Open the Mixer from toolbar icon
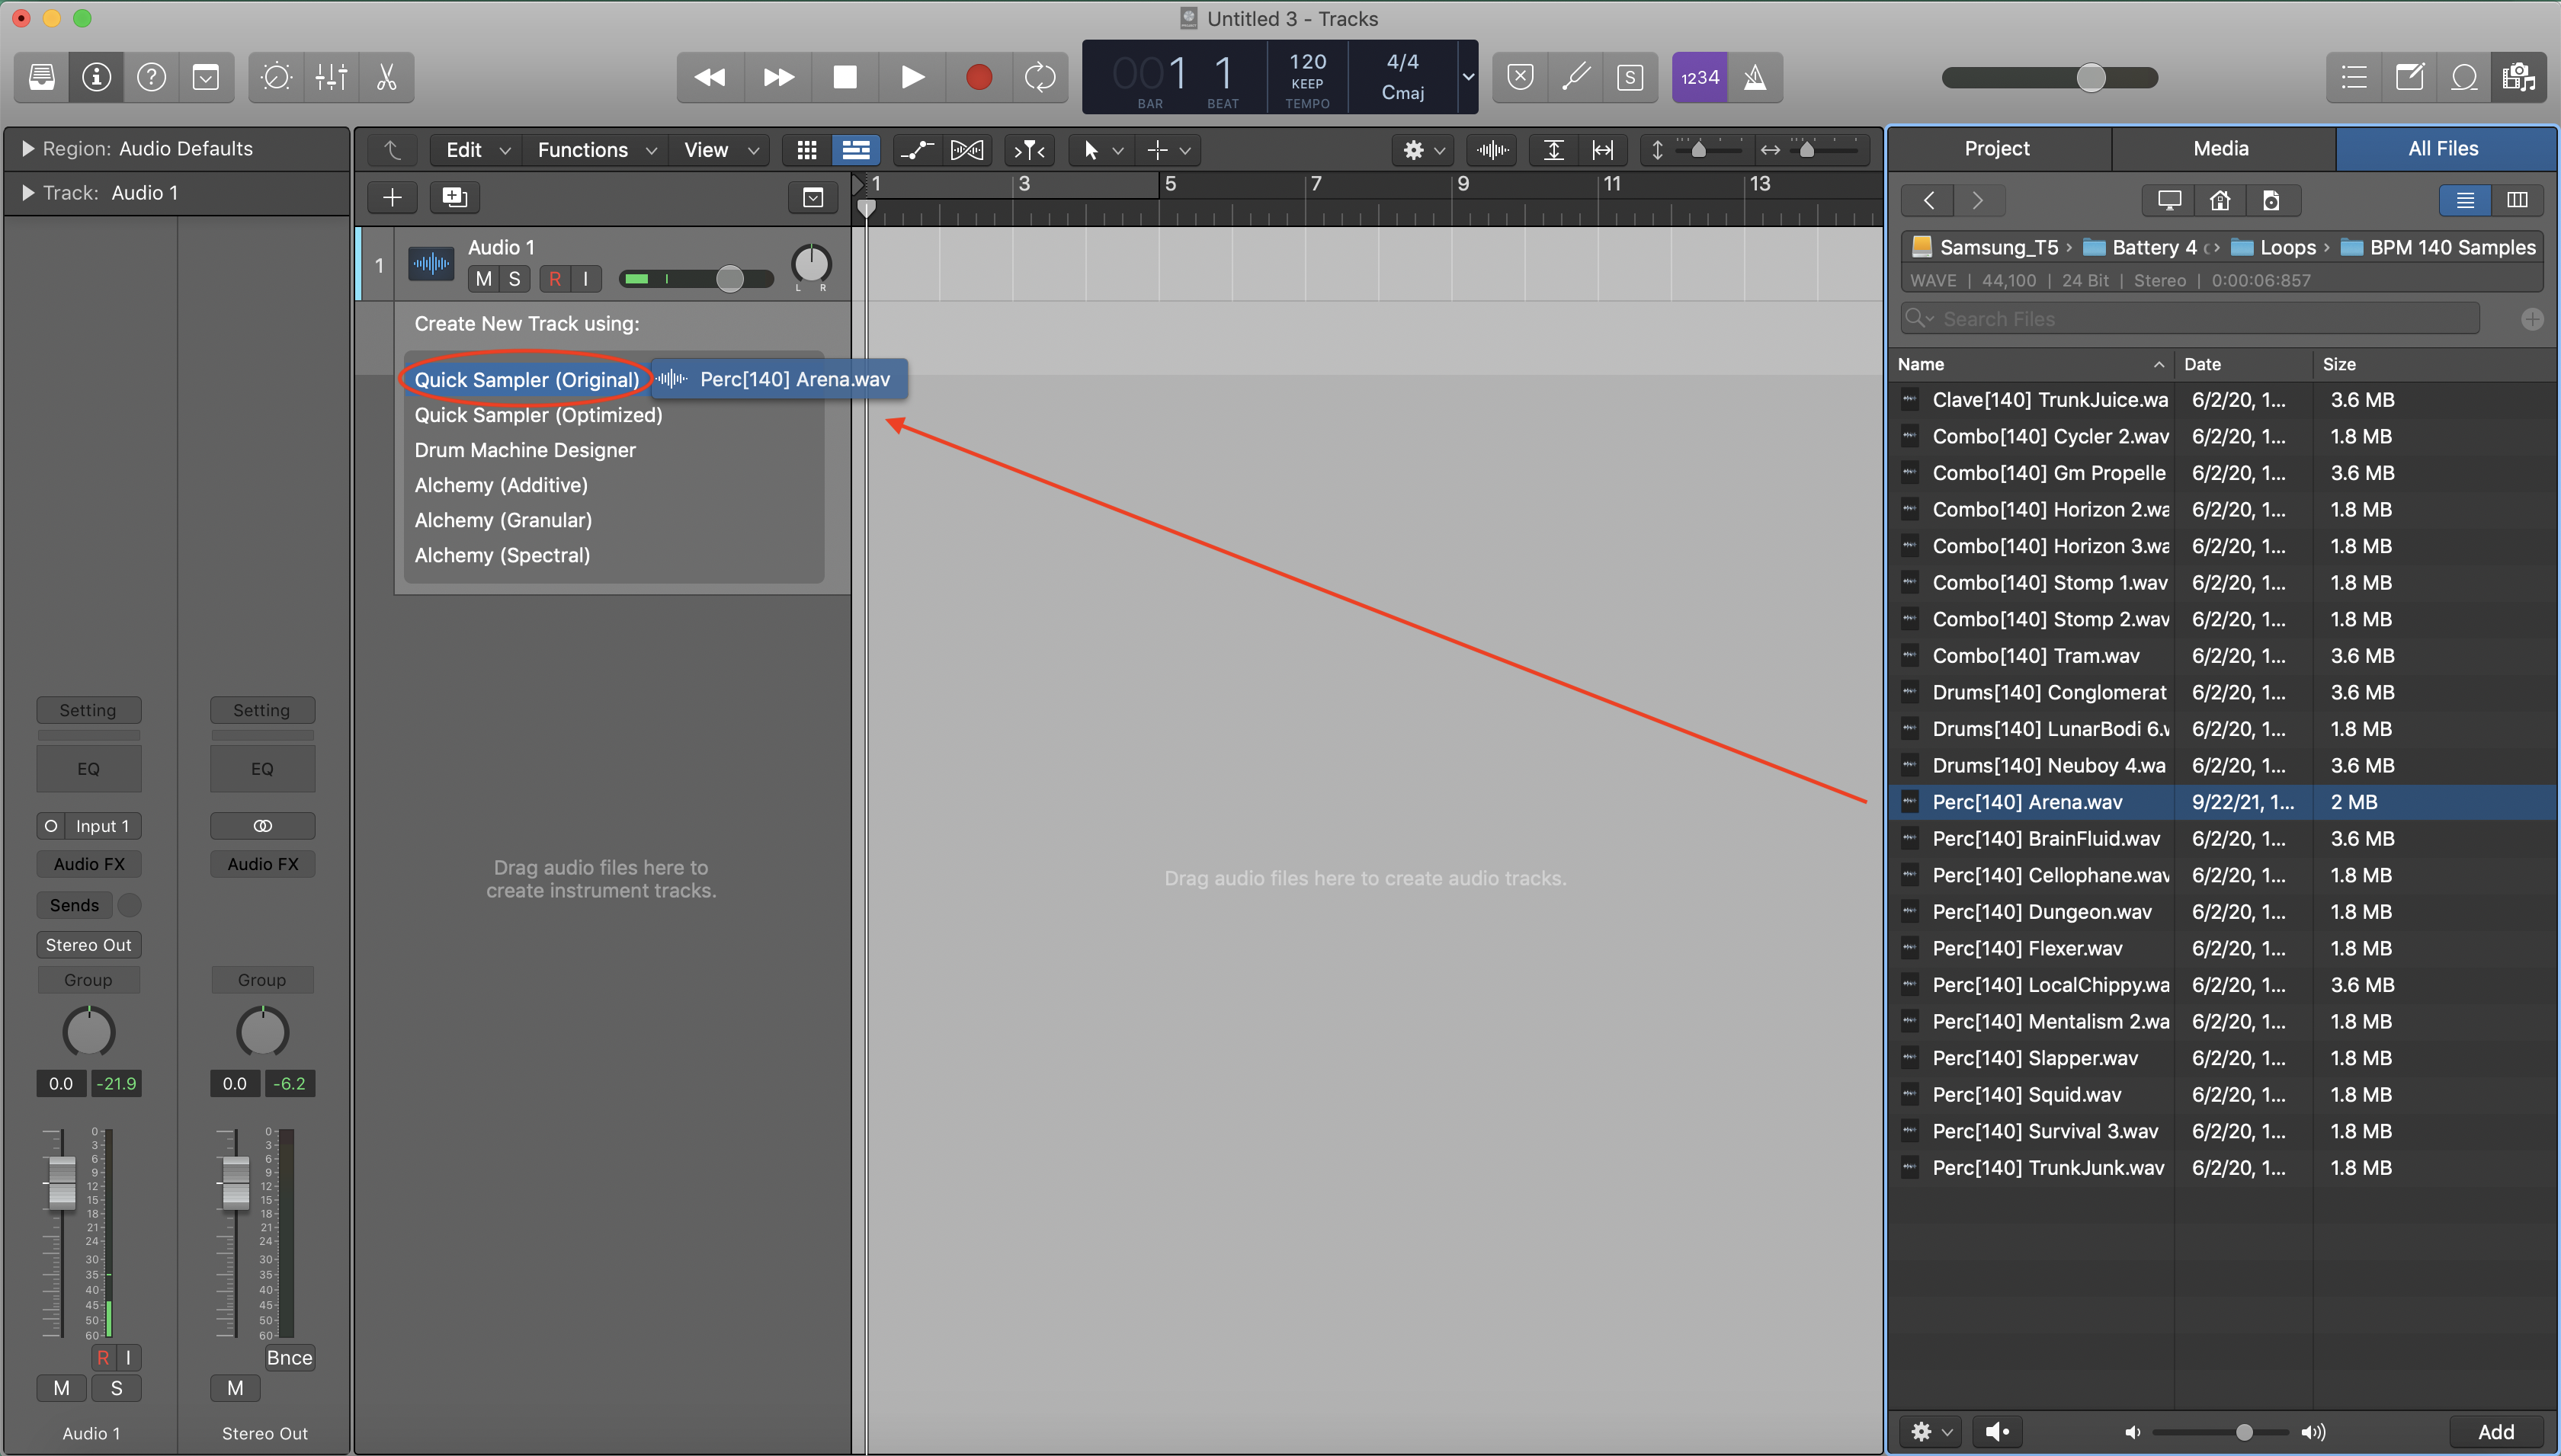 pos(331,77)
